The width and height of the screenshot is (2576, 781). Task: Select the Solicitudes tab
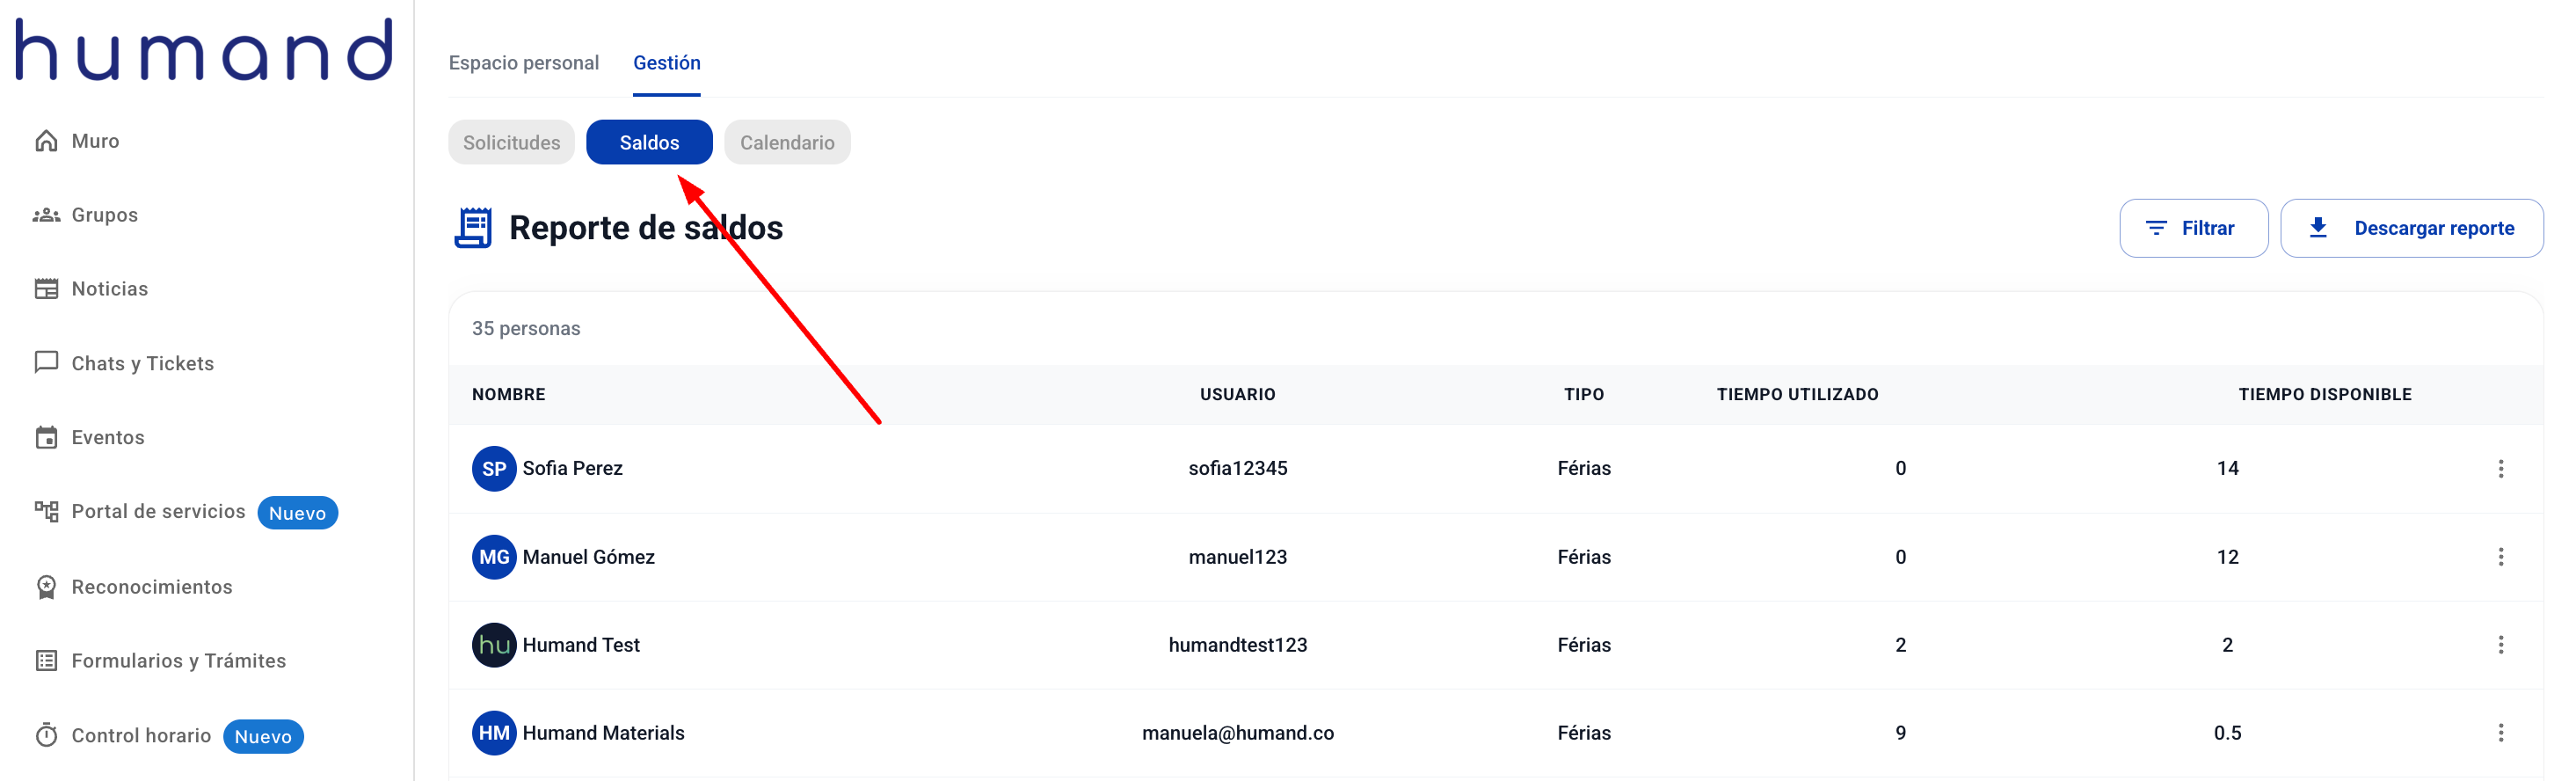(x=511, y=143)
